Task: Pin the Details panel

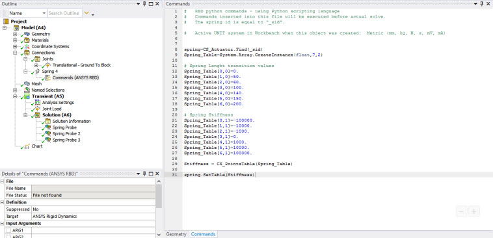Action: (x=144, y=174)
